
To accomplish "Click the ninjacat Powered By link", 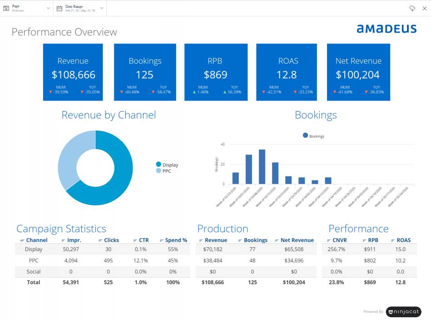I will coord(403,312).
